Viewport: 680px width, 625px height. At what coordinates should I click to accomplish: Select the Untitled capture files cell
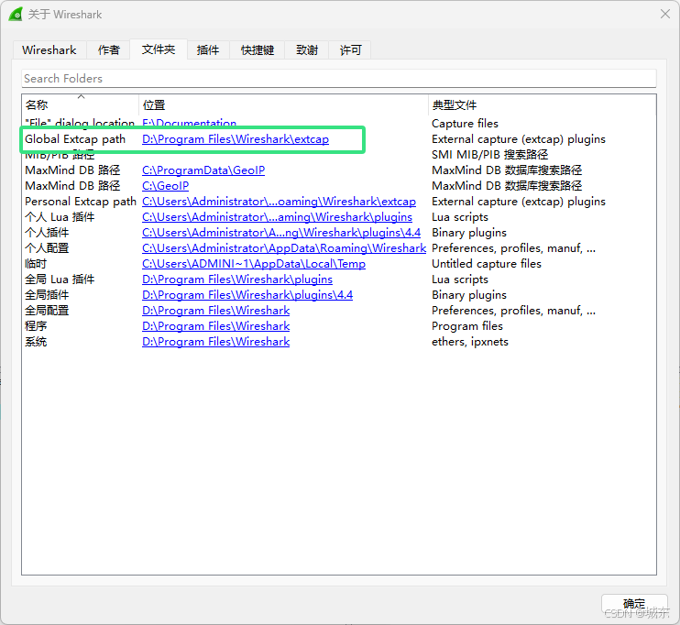[487, 264]
